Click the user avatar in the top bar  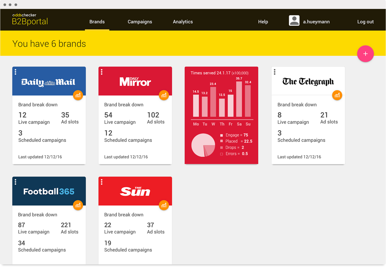tap(294, 20)
